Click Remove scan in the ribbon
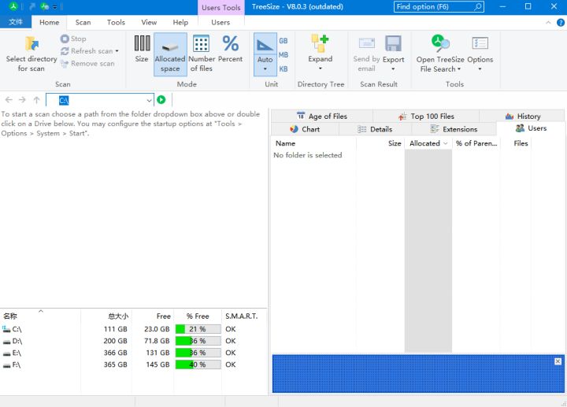Viewport: 567px width, 407px height. tap(87, 64)
